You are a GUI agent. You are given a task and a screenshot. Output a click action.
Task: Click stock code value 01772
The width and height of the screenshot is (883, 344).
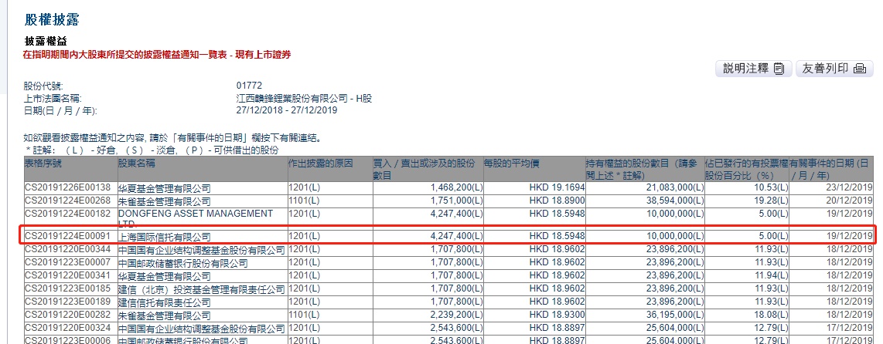point(250,86)
